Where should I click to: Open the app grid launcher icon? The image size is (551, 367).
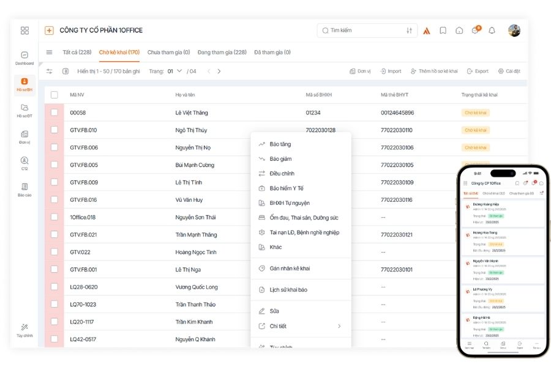click(24, 31)
